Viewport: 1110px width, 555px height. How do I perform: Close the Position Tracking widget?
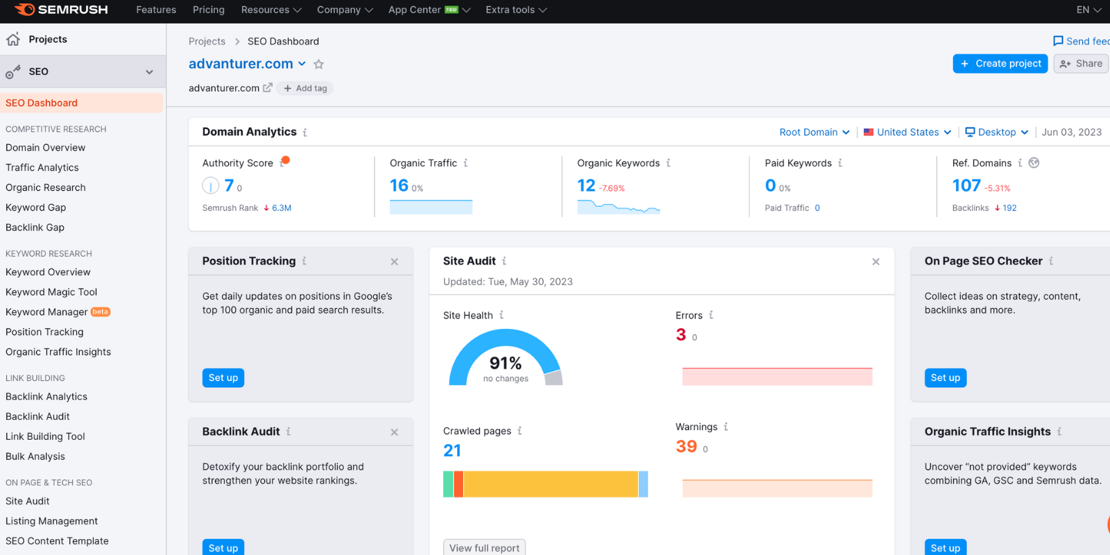point(394,262)
